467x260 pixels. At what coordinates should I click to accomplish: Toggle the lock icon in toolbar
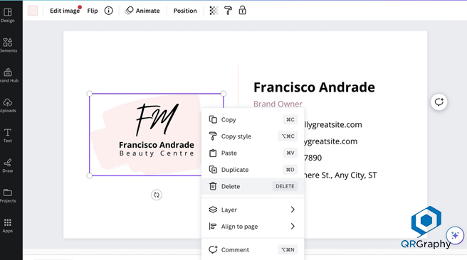pos(243,11)
